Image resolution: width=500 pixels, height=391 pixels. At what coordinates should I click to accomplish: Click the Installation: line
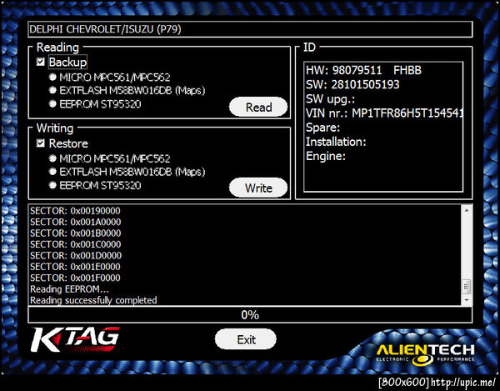pyautogui.click(x=336, y=142)
